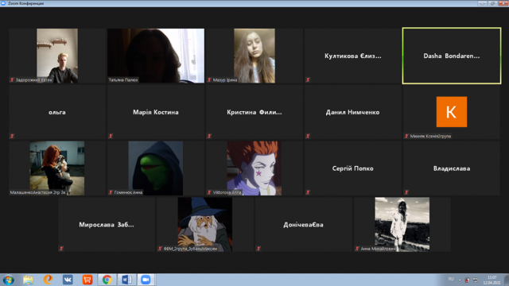This screenshot has width=509, height=286.
Task: Open the VK taskbar shortcut
Action: [x=68, y=280]
